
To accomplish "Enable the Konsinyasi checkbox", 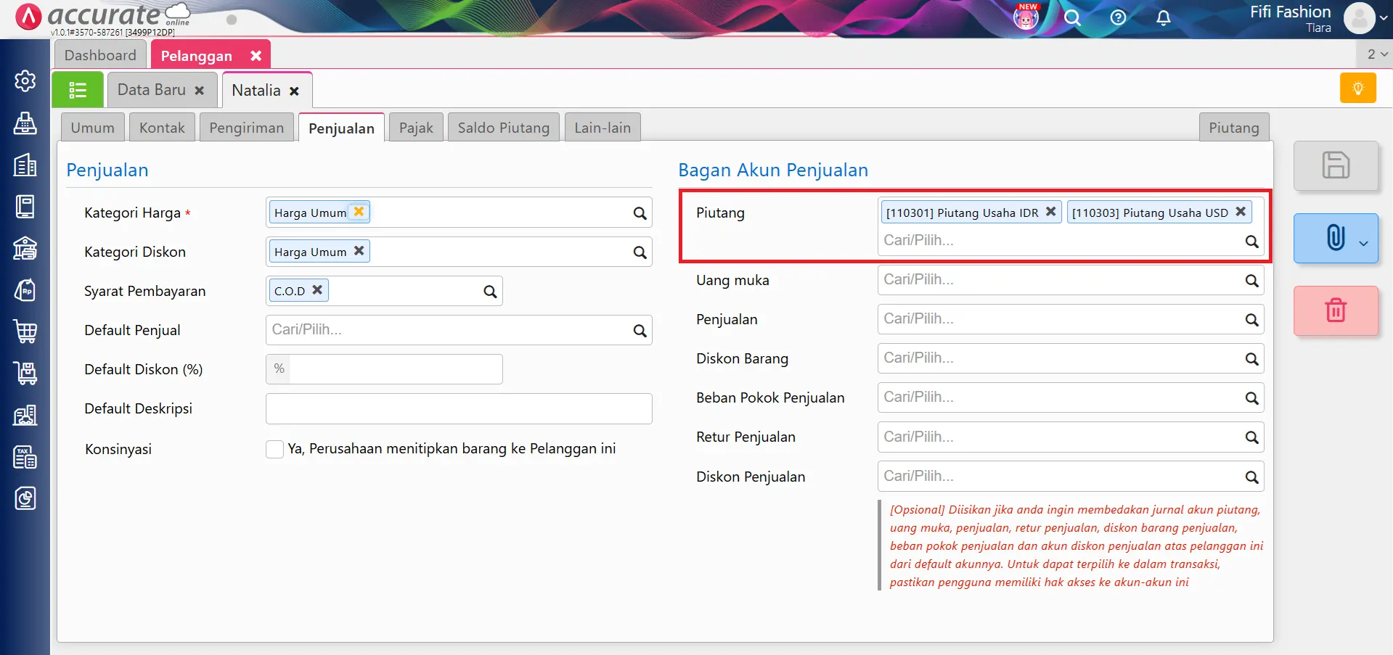I will pos(274,449).
